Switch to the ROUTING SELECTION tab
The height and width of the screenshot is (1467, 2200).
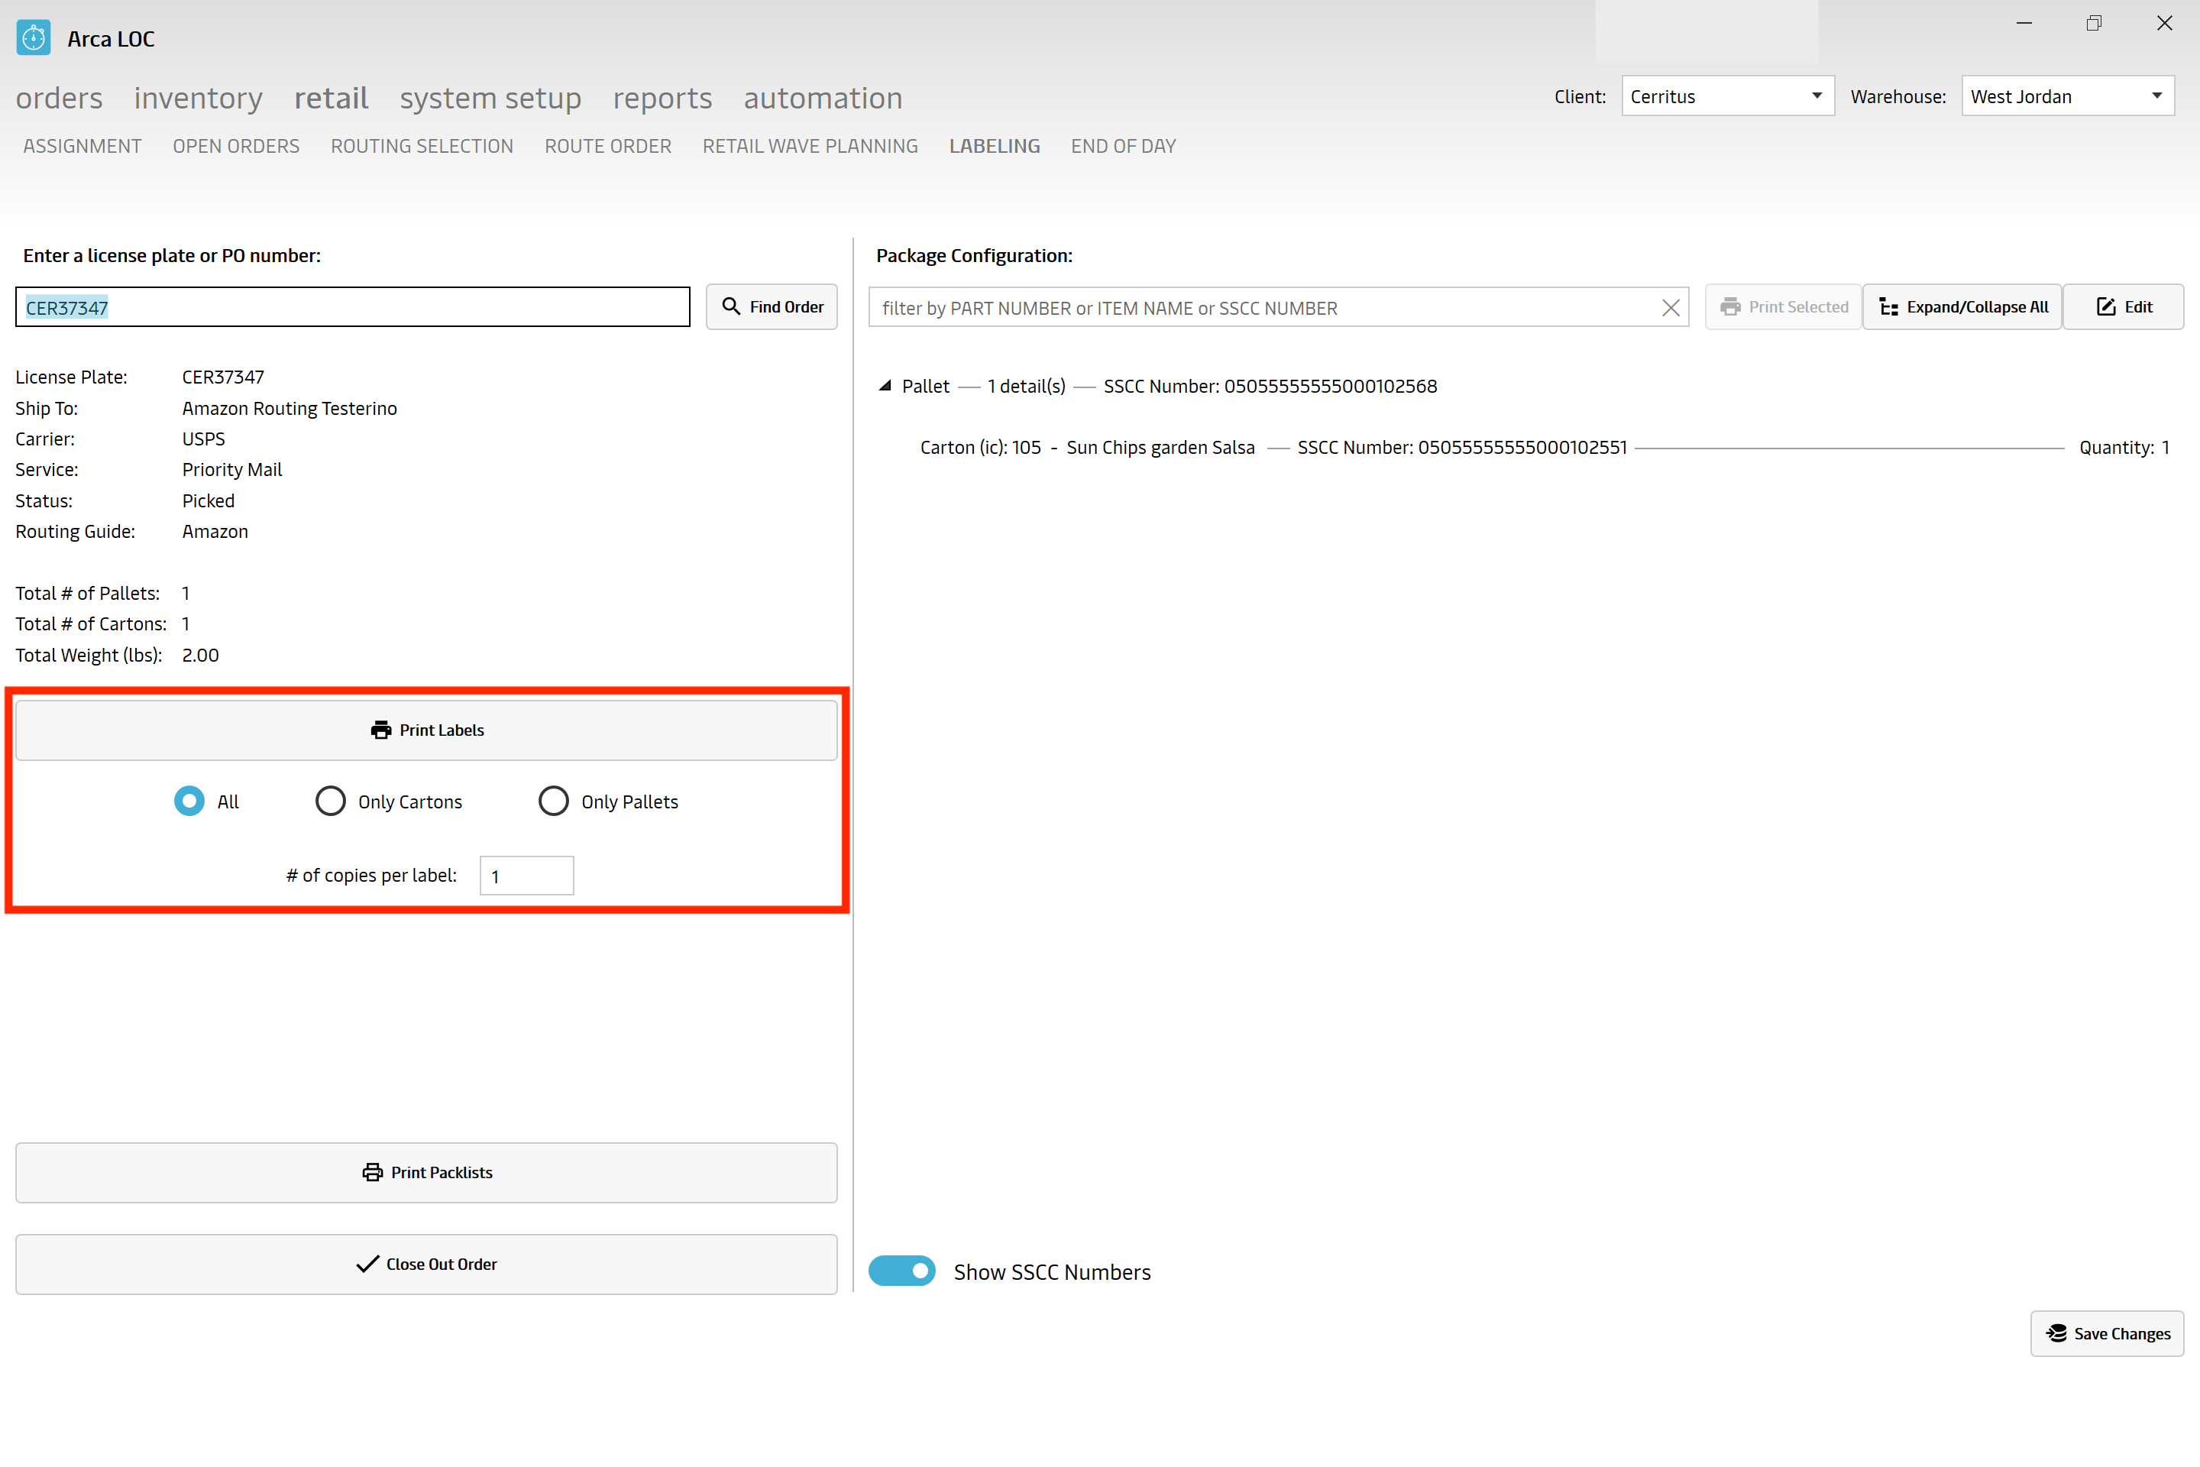coord(422,146)
